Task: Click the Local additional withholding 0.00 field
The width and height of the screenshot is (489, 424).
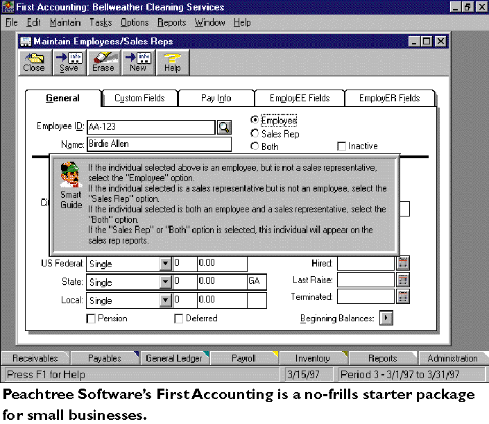Action: click(x=223, y=300)
